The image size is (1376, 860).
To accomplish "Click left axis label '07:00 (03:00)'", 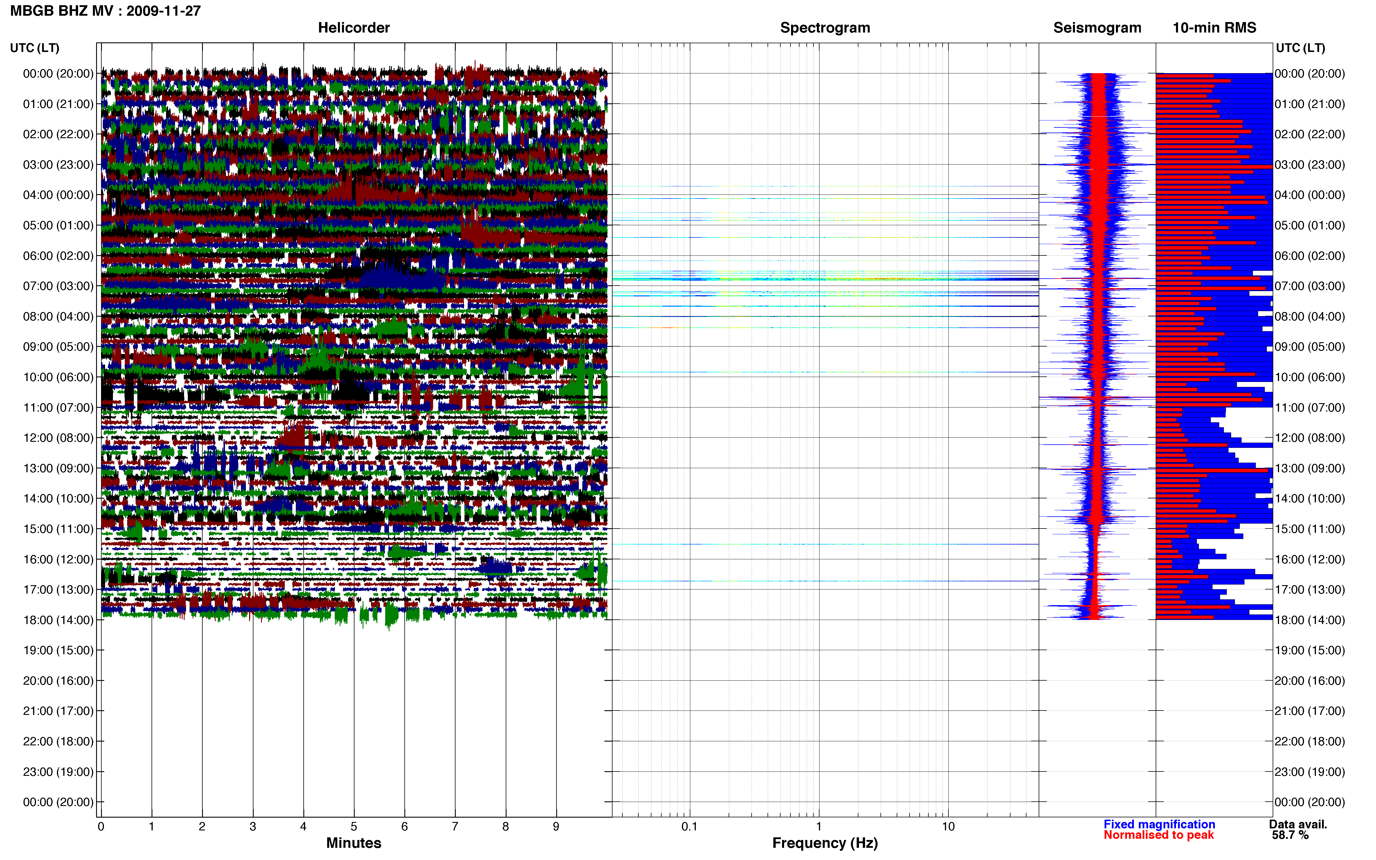I will point(58,286).
